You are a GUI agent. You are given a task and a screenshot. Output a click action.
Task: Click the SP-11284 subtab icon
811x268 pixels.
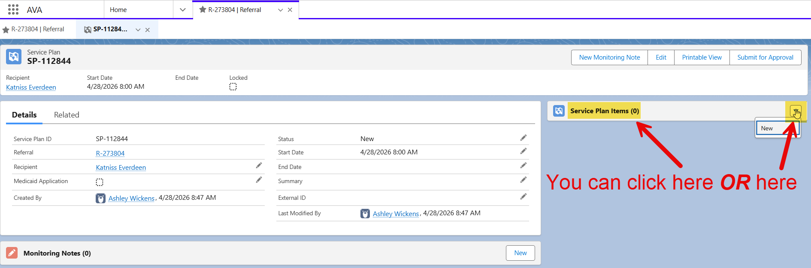coord(88,30)
